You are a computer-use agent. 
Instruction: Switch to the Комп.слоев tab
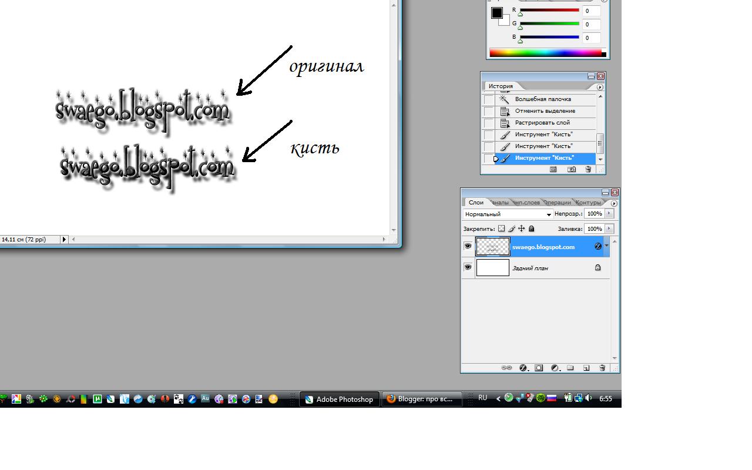(526, 203)
